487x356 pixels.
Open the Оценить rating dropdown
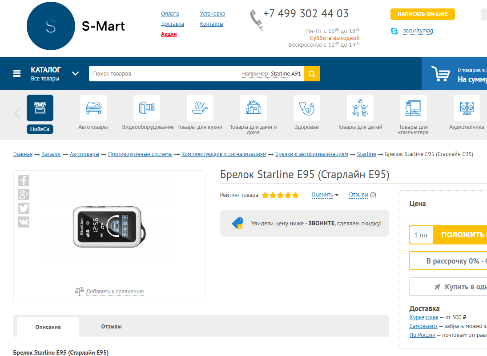pos(325,195)
